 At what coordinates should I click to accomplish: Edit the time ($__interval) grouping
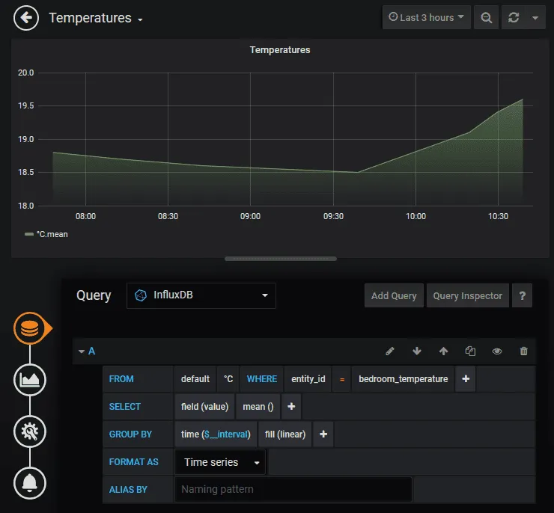pos(216,434)
